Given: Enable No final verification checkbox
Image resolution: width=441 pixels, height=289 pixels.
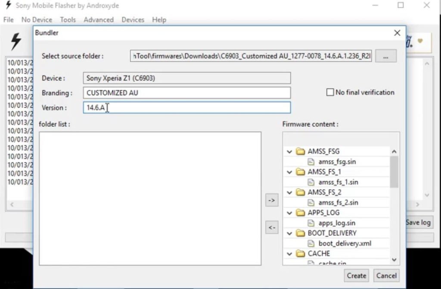Looking at the screenshot, I should [330, 92].
